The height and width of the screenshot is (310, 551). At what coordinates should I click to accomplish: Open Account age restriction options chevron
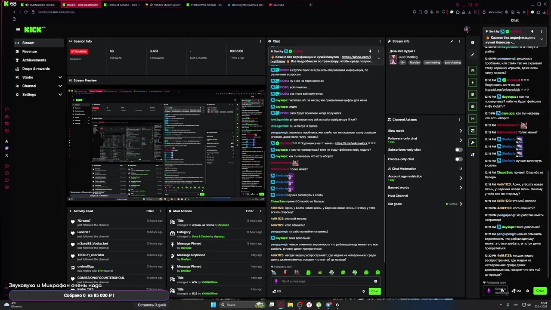point(461,178)
